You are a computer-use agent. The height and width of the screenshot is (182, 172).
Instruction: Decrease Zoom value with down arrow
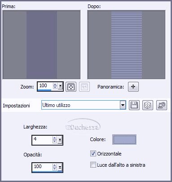pos(55,87)
